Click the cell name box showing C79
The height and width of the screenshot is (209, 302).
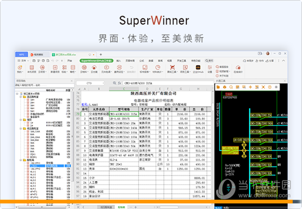click(90, 83)
